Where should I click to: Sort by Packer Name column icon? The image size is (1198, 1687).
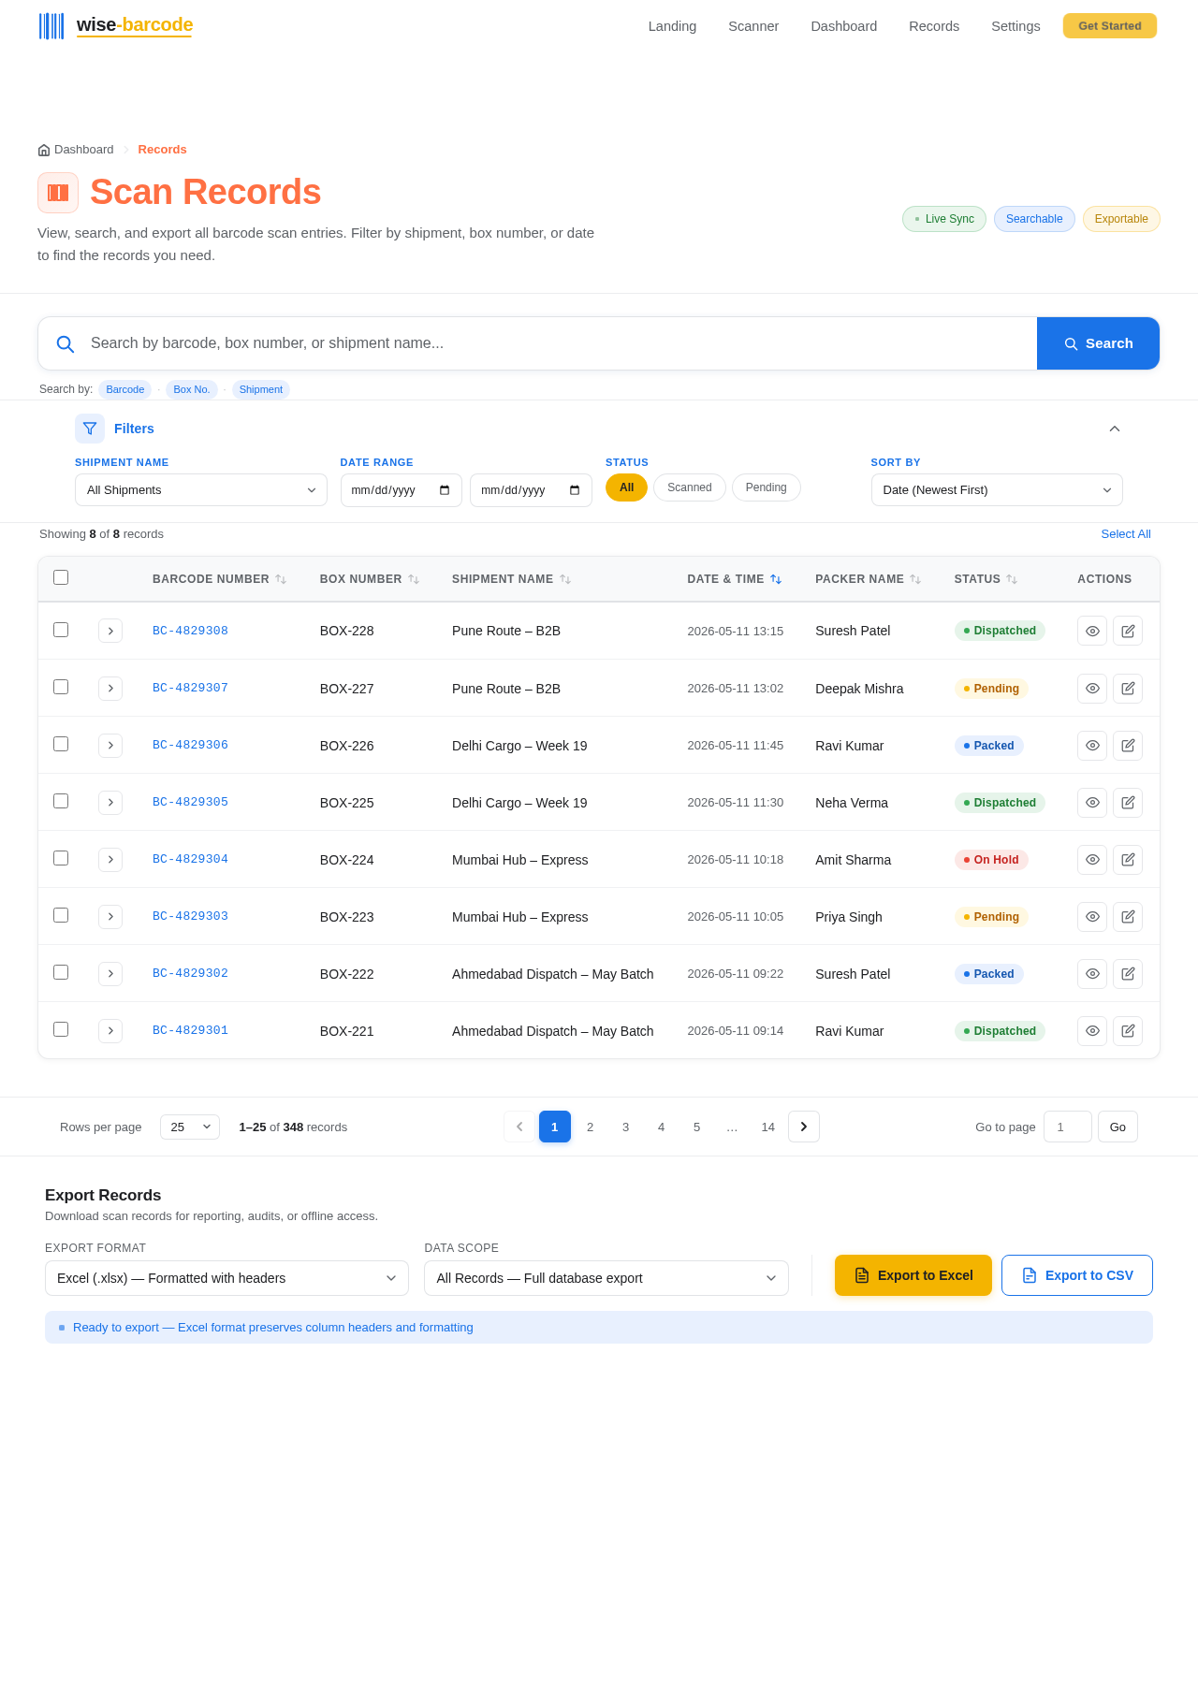[x=915, y=579]
